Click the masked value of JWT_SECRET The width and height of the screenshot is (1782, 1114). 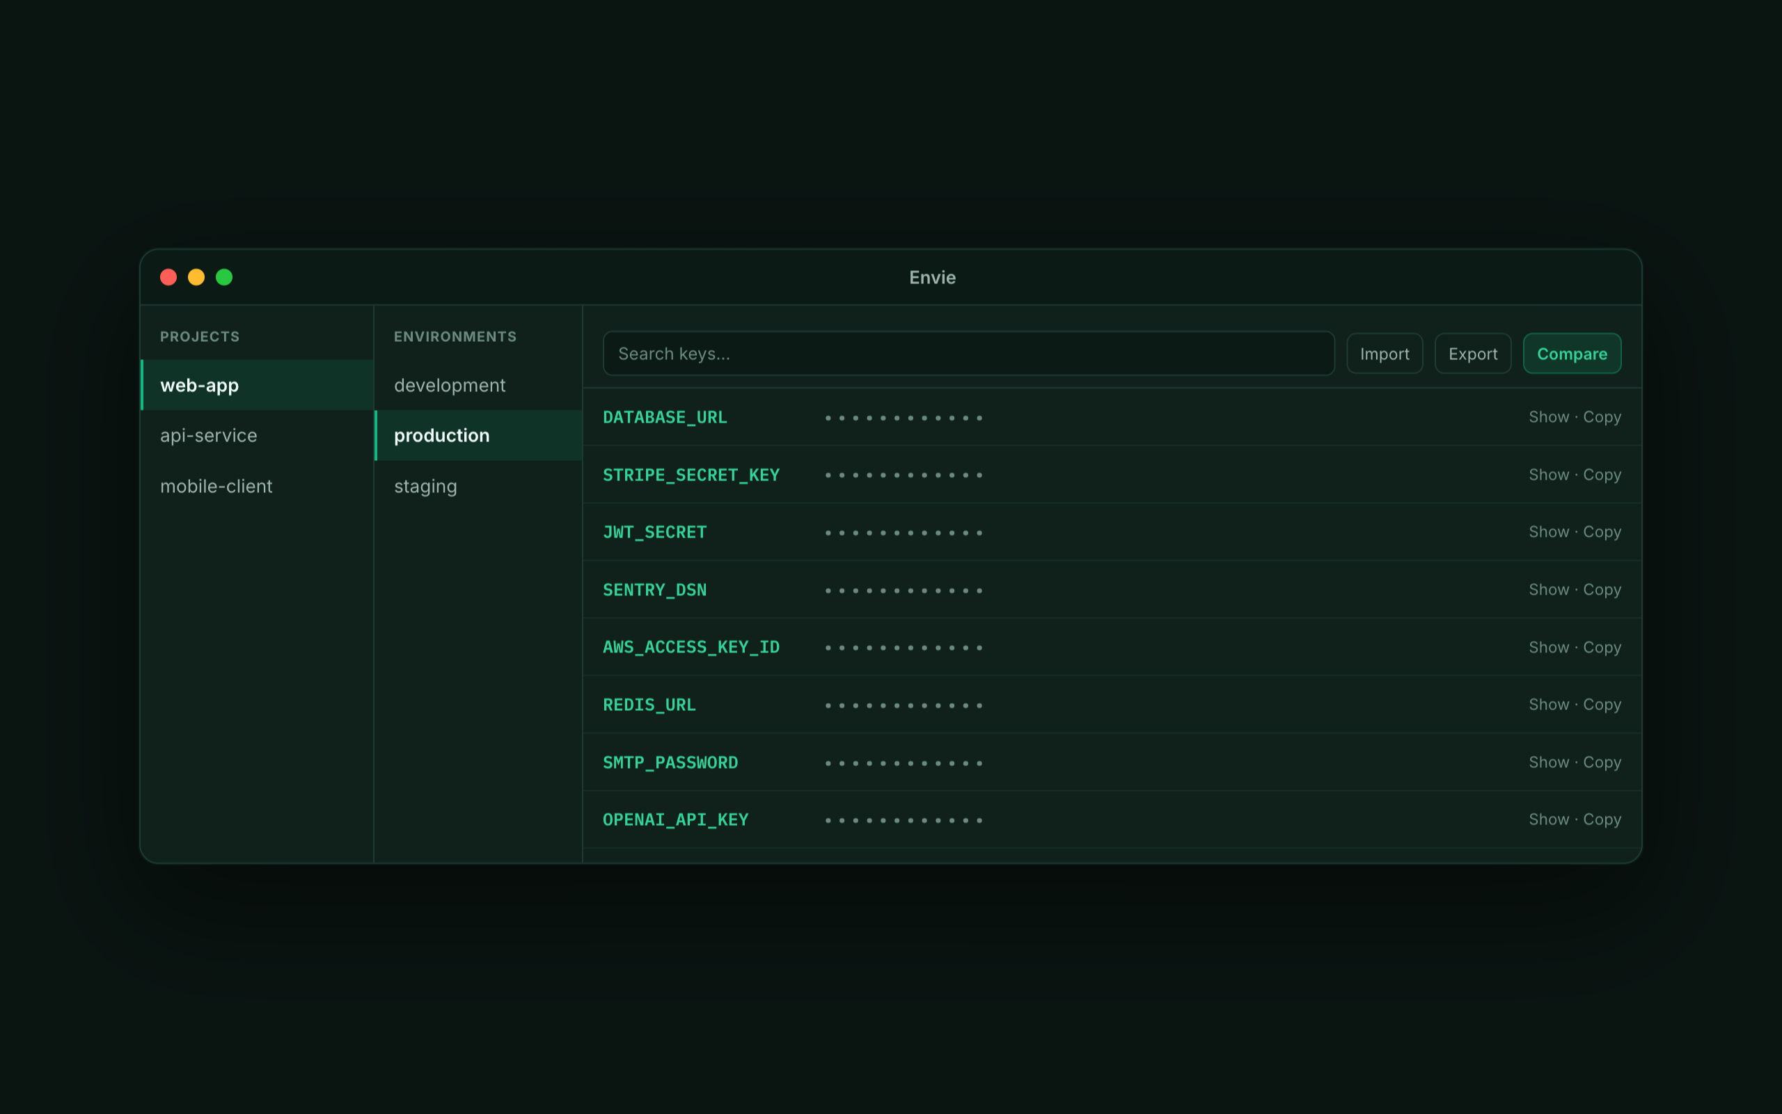904,533
